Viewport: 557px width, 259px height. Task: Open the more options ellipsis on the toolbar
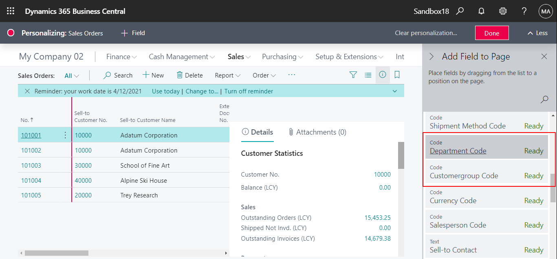tap(291, 75)
